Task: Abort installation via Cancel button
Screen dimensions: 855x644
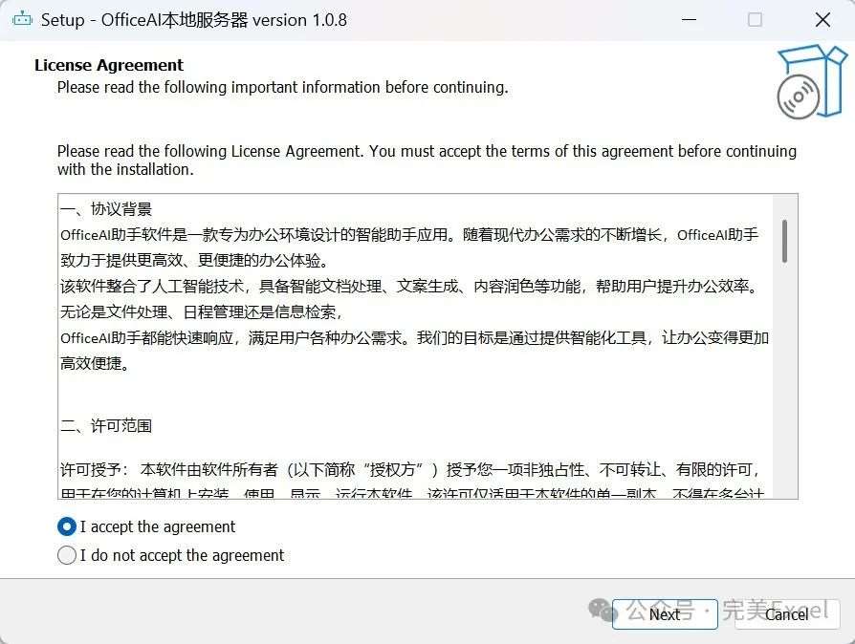Action: click(x=787, y=614)
